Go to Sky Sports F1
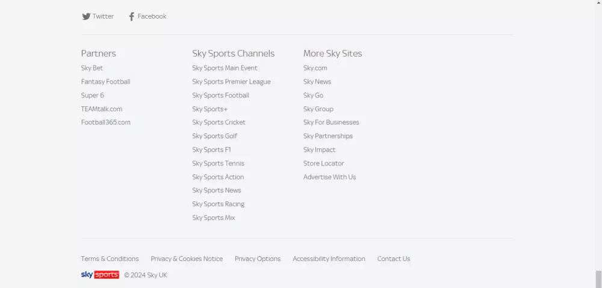Screen dimensions: 602x288 point(211,150)
